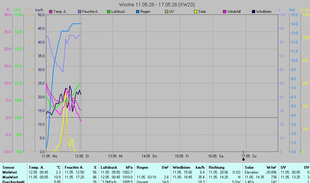Click the chart title Woche 11.05.26 - 17.05.26

click(157, 5)
